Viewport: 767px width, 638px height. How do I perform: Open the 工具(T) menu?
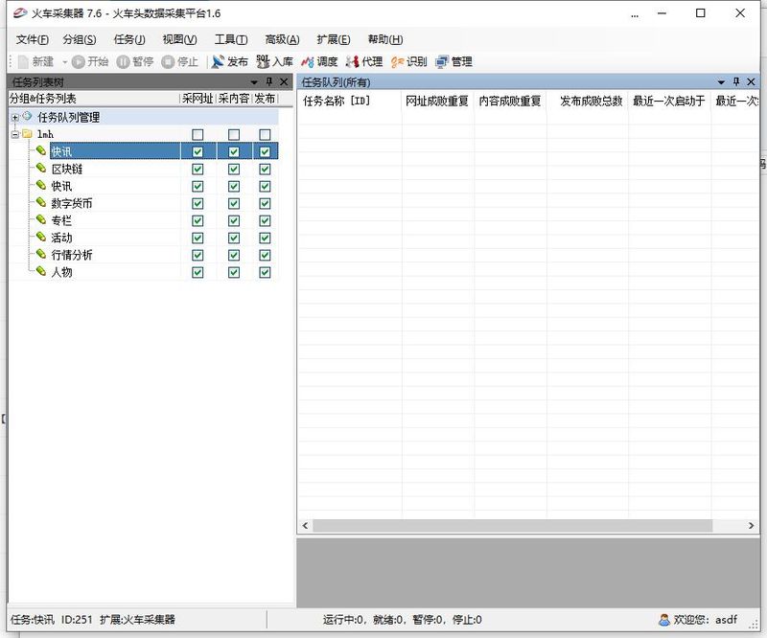(x=231, y=39)
